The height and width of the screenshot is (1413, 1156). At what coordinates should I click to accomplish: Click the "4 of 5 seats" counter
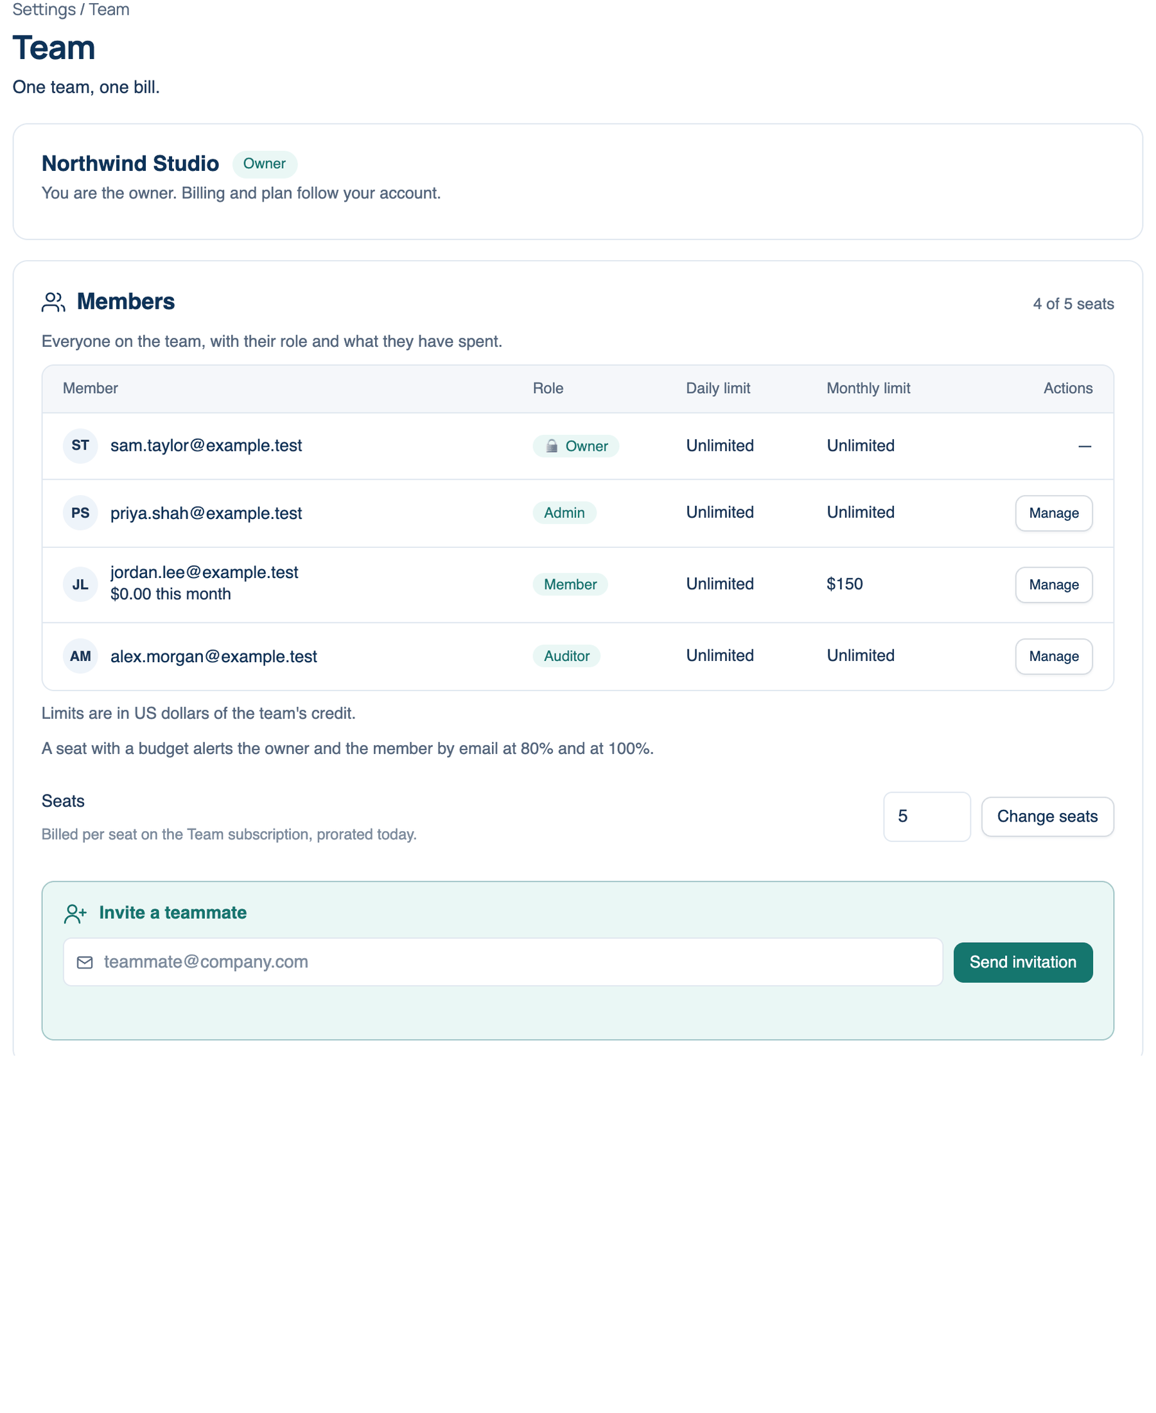click(1073, 304)
